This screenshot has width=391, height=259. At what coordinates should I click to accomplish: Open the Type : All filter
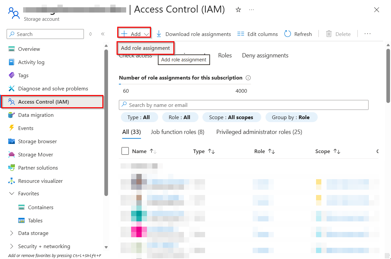coord(139,117)
